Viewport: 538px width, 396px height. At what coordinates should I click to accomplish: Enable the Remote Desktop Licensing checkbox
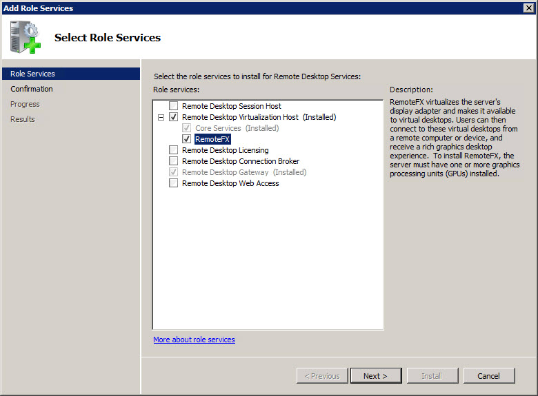click(x=174, y=149)
